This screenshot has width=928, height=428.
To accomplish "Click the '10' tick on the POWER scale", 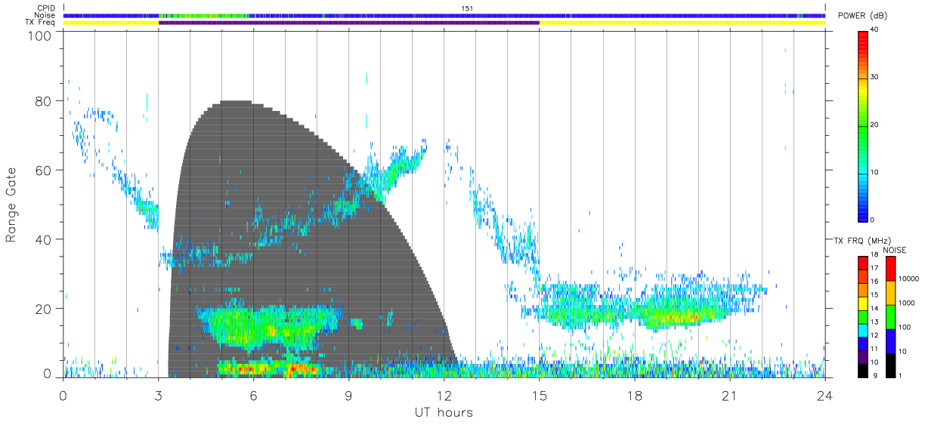I will pyautogui.click(x=875, y=173).
